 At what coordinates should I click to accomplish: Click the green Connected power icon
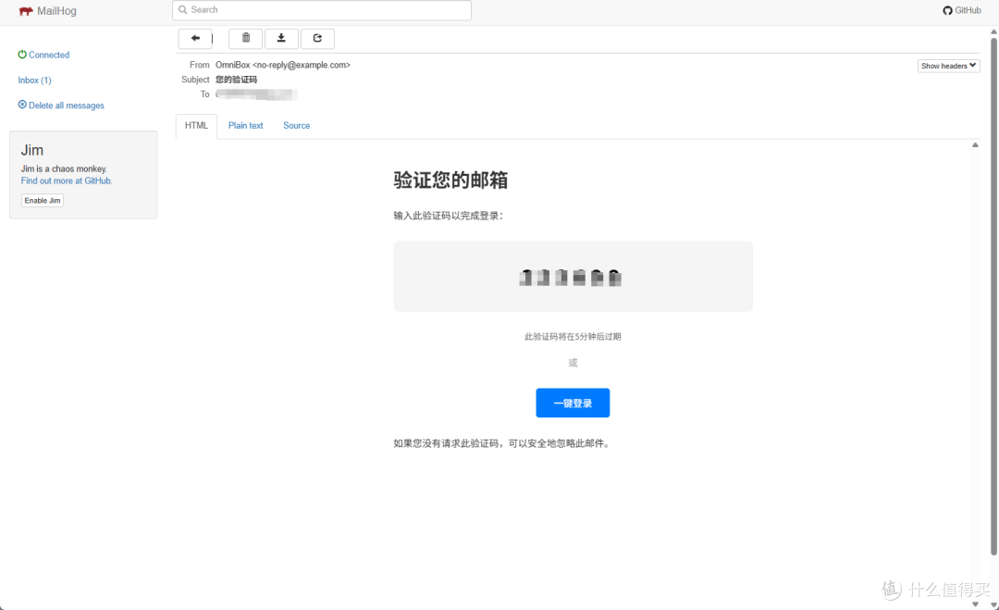22,55
